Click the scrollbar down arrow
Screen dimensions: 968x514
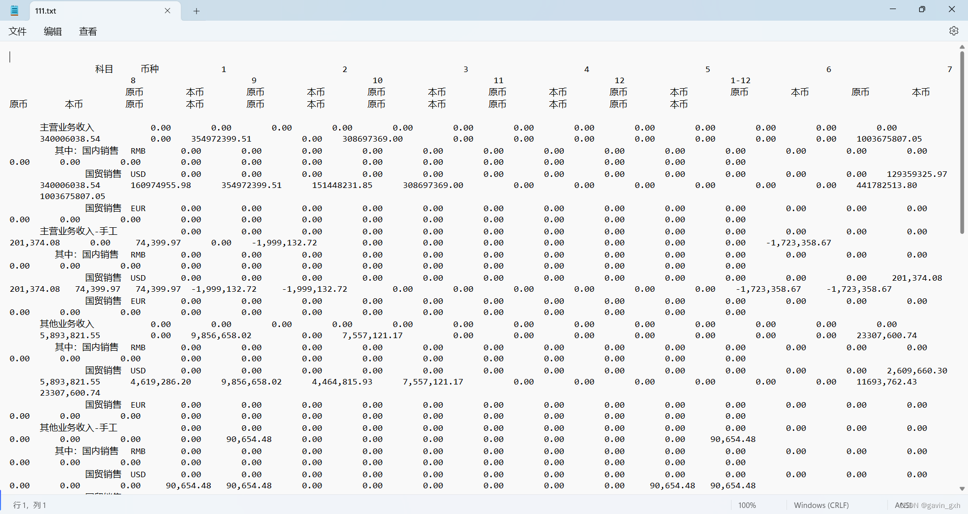point(962,488)
